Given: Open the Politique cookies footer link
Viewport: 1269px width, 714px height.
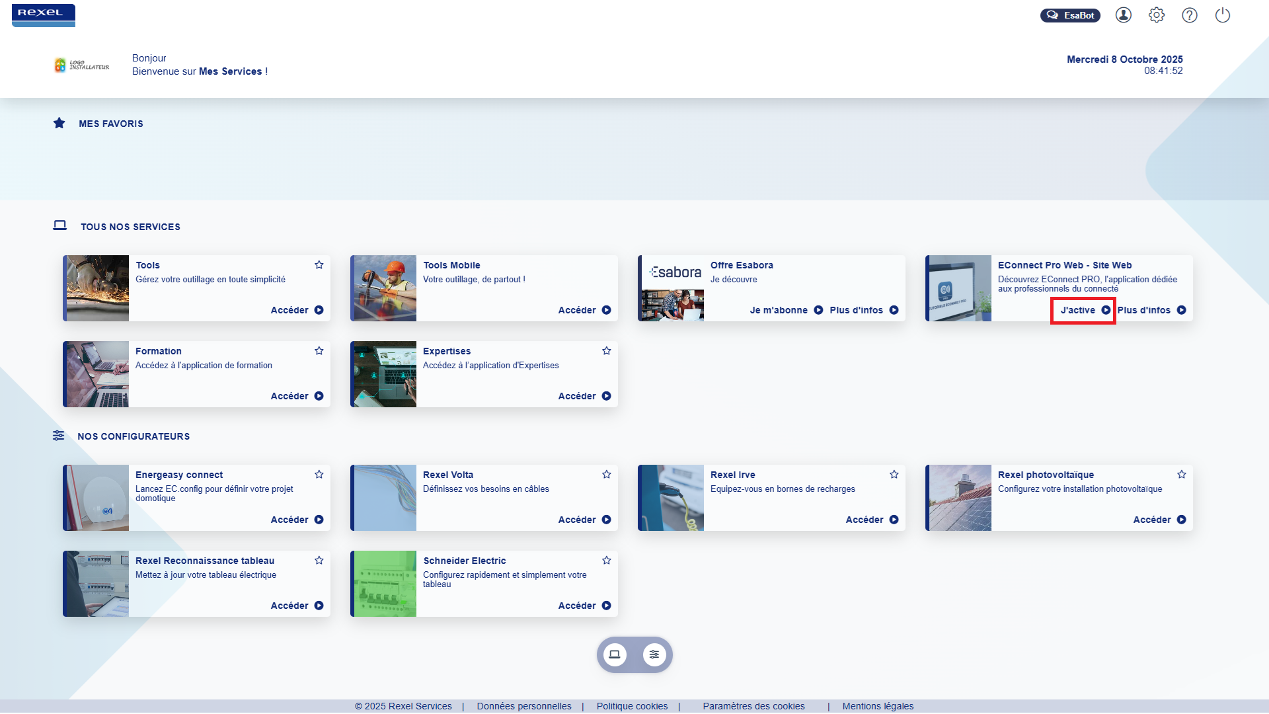Looking at the screenshot, I should (632, 706).
